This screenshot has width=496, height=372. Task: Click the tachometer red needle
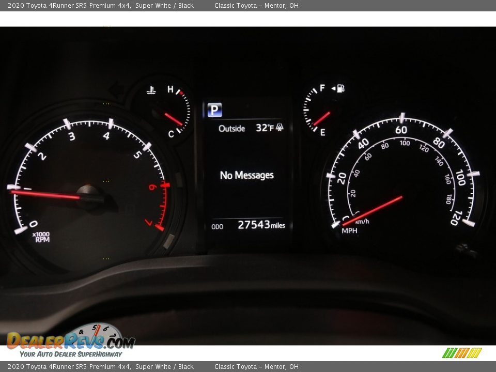pyautogui.click(x=47, y=194)
